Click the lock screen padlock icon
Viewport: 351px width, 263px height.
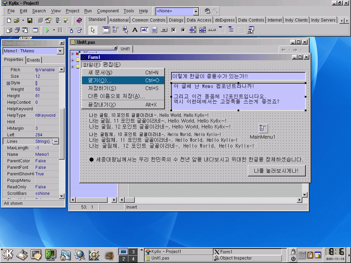coord(293,252)
